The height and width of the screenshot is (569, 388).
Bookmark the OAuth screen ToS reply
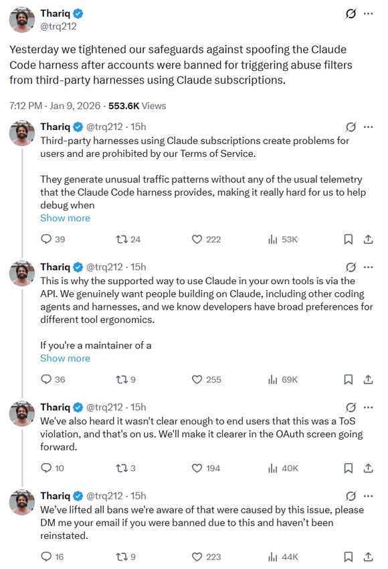pos(348,468)
